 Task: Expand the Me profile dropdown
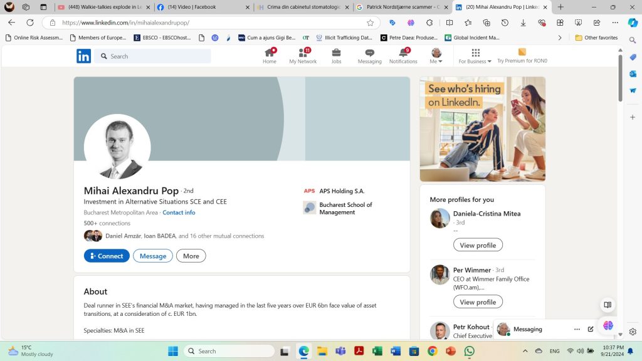click(x=436, y=56)
